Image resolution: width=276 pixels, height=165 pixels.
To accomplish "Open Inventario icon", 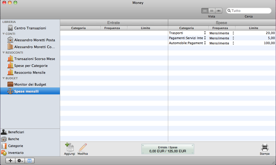I will (x=4, y=153).
